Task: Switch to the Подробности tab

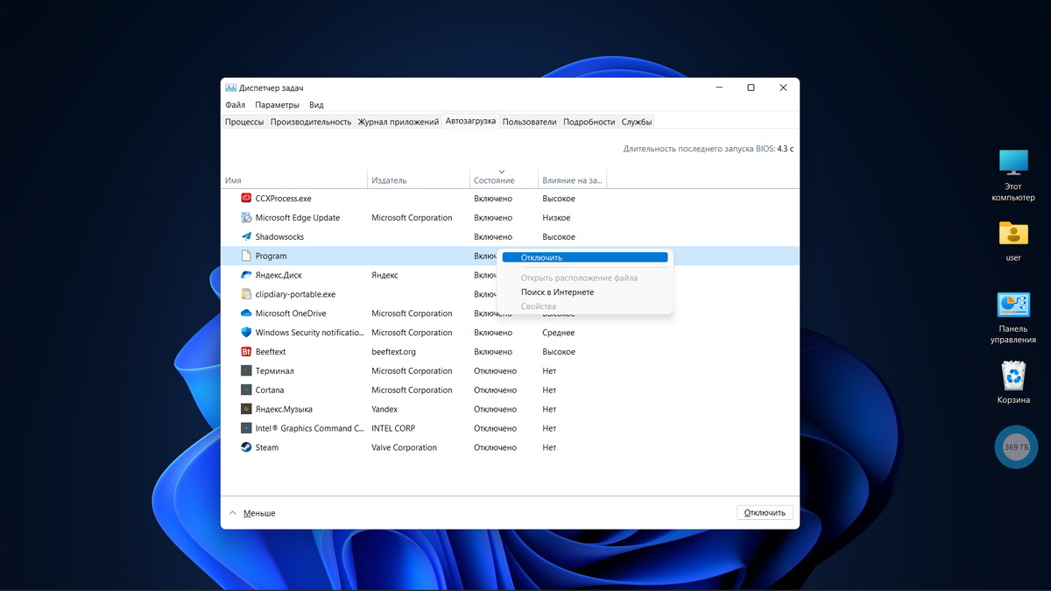Action: tap(589, 122)
